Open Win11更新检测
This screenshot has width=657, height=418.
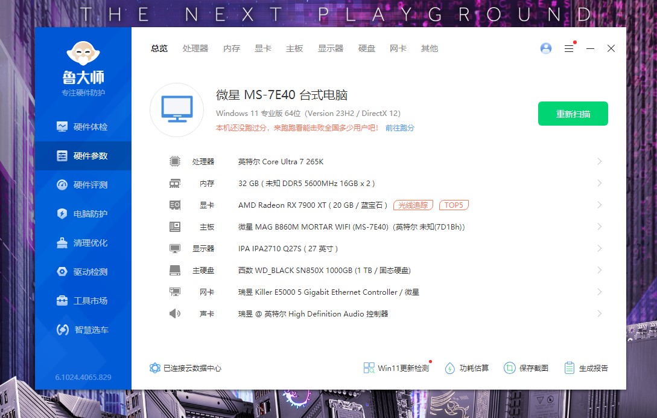point(396,368)
